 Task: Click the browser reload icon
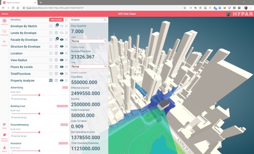coord(13,8)
